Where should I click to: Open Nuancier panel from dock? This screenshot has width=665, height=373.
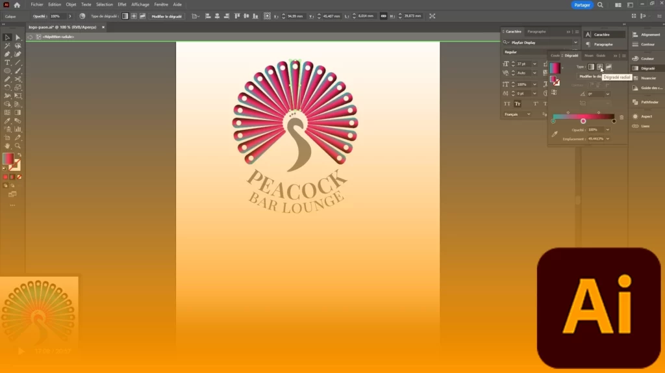click(645, 78)
